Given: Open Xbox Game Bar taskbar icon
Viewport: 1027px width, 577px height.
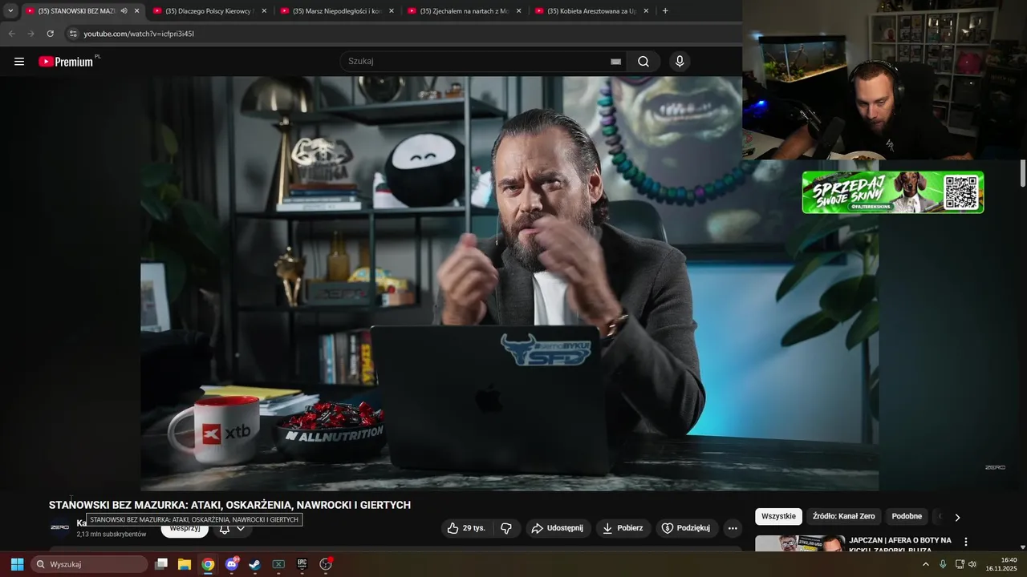Looking at the screenshot, I should tap(278, 564).
